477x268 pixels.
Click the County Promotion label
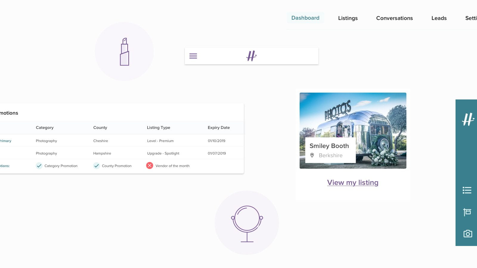[117, 166]
